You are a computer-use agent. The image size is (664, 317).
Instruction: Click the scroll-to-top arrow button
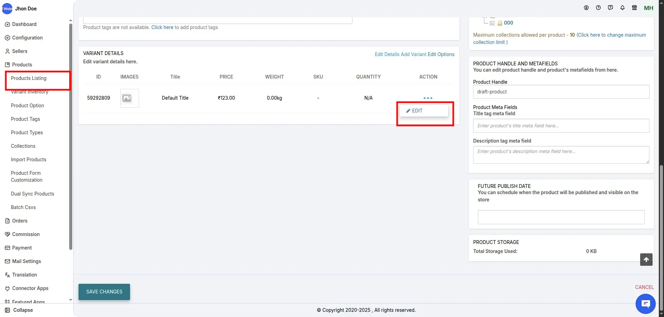646,260
